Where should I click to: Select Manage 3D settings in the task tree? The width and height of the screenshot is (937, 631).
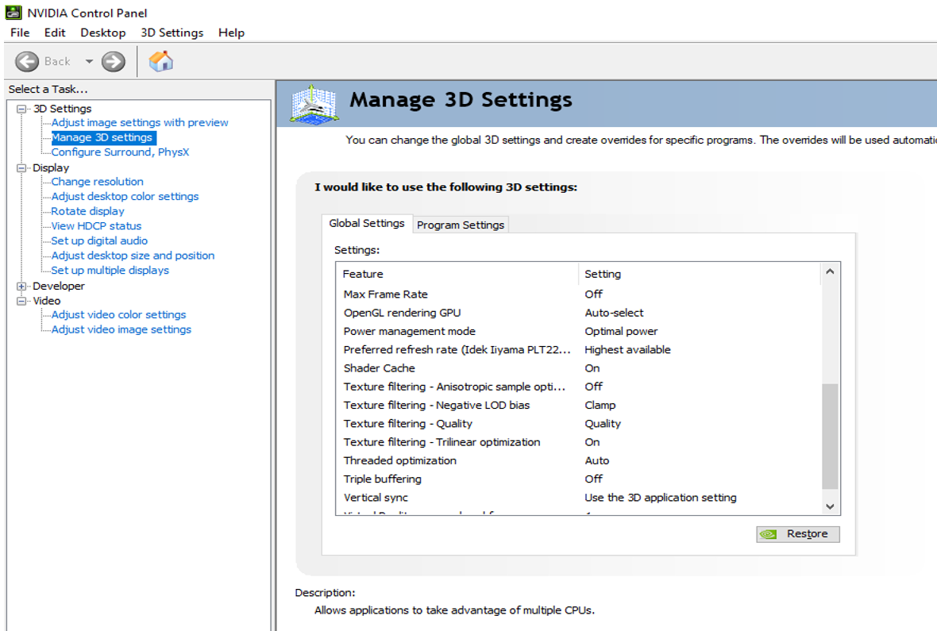pos(102,137)
